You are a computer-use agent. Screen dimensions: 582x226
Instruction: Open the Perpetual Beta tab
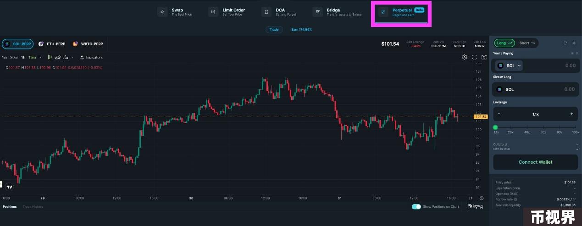coord(402,12)
